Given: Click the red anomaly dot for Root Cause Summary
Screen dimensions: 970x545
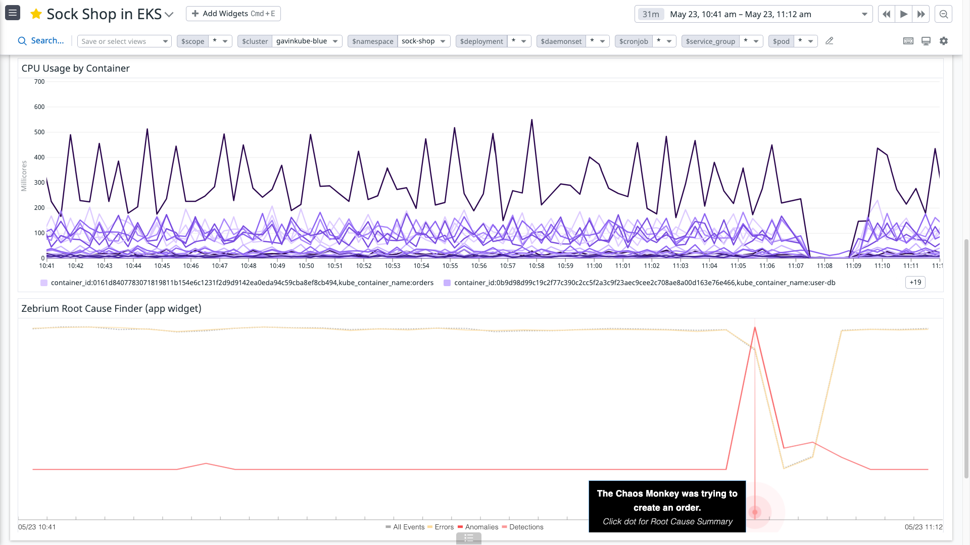Looking at the screenshot, I should pos(755,511).
